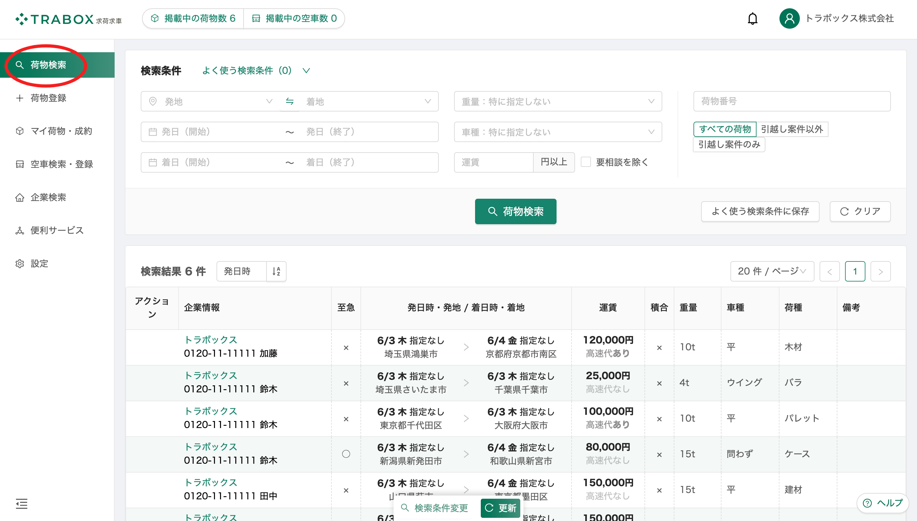Click the 検索条件変更 button
Viewport: 917px width, 521px height.
[434, 508]
